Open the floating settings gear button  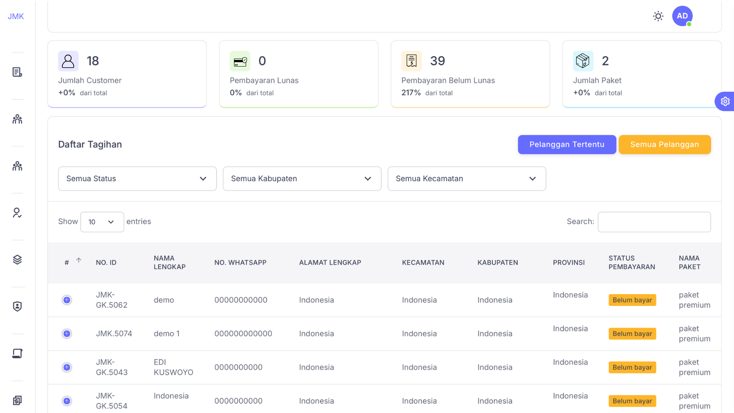[x=725, y=101]
